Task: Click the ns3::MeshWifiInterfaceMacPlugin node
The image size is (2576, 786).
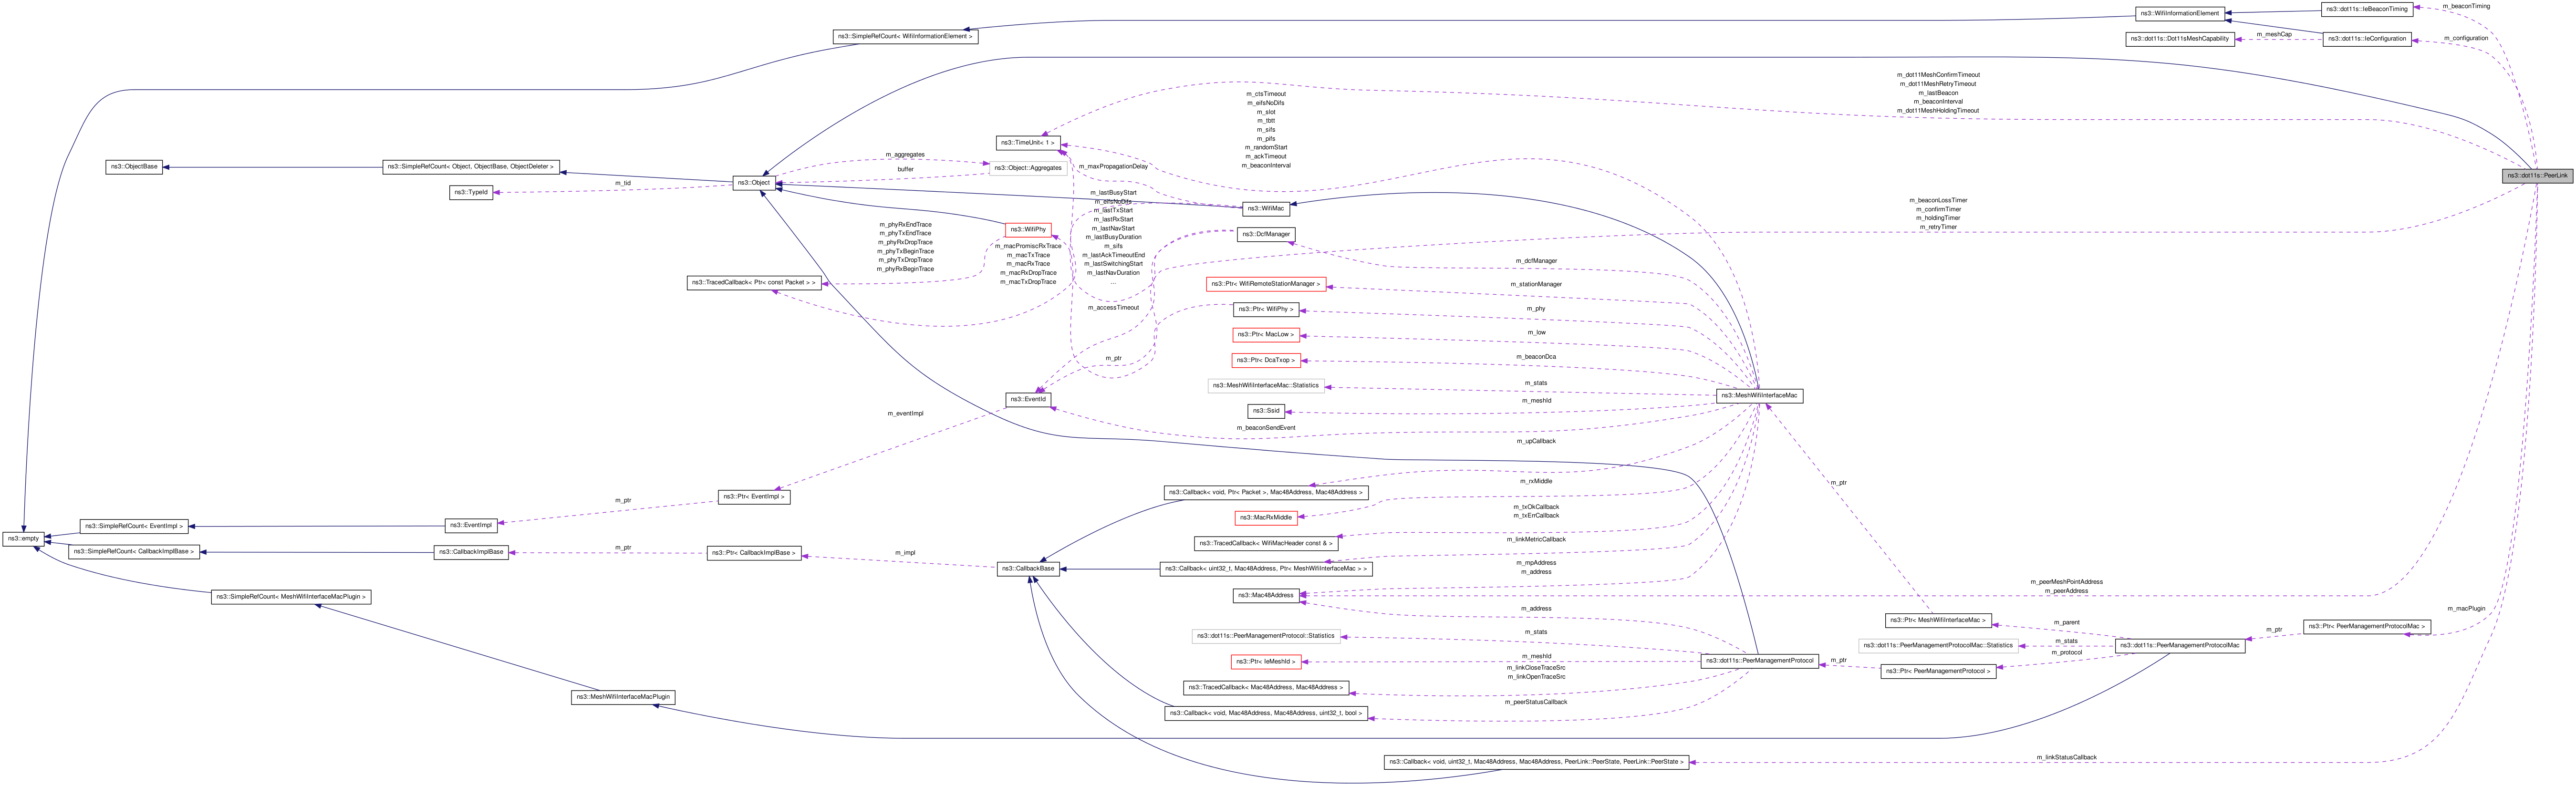Action: (x=623, y=698)
